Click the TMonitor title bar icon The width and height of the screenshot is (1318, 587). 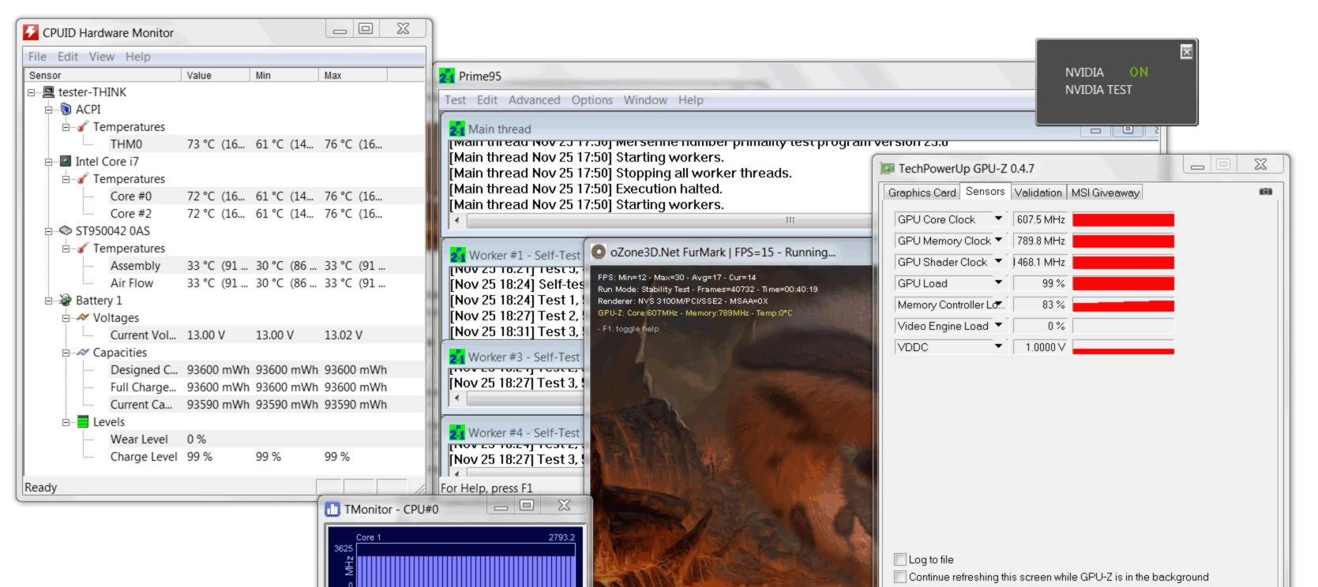[x=332, y=509]
